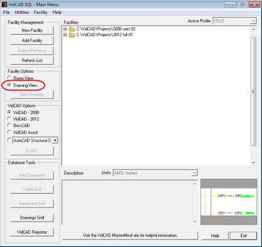
Task: Open the Facility menu
Action: [x=40, y=12]
